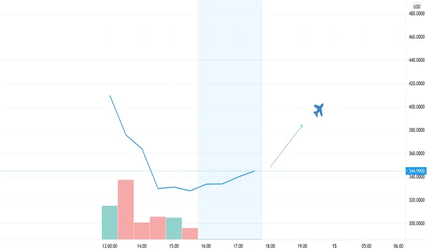Click the 14:00 time axis label
The width and height of the screenshot is (428, 252).
(141, 246)
